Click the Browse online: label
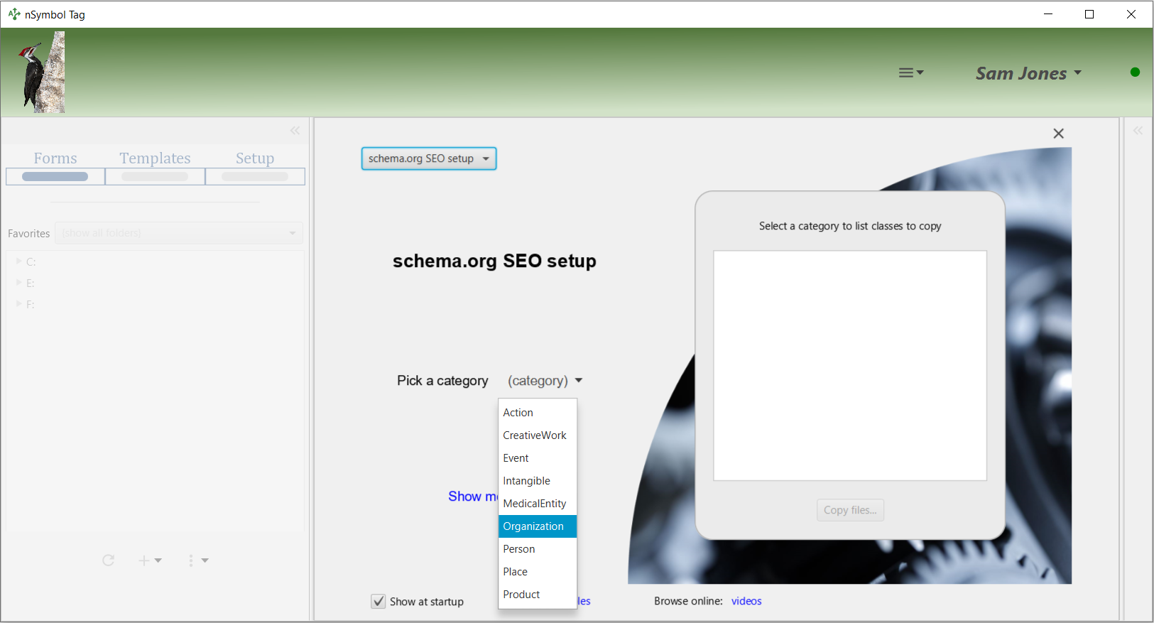The height and width of the screenshot is (623, 1154). point(688,601)
